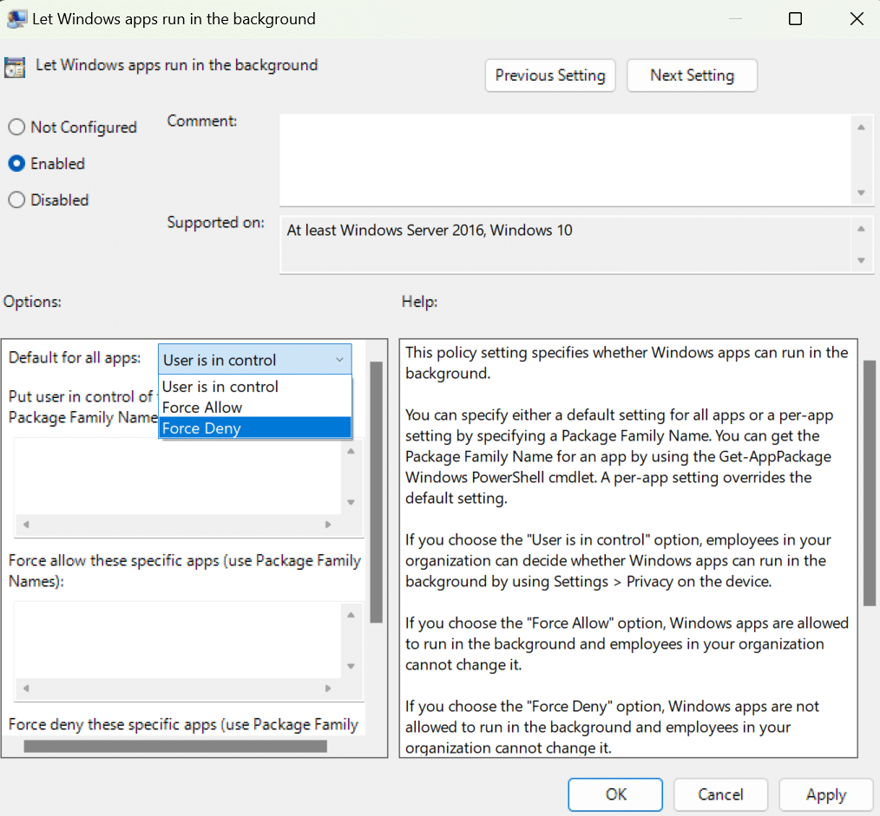Viewport: 880px width, 816px height.
Task: Click the Help pane vertical scrollbar
Action: coord(870,483)
